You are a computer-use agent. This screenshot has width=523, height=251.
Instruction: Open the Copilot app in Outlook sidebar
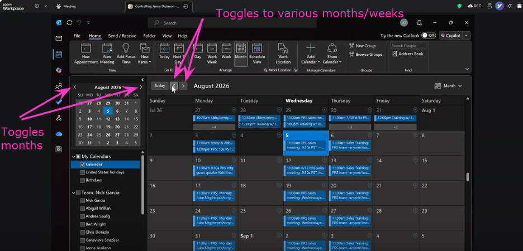tap(59, 70)
